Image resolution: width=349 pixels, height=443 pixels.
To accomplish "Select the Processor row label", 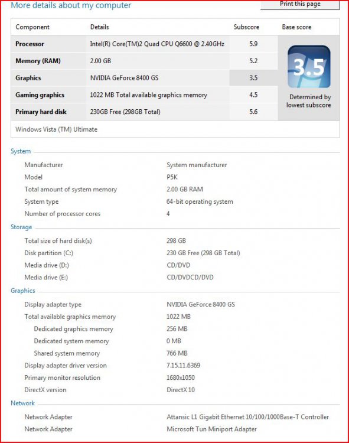I will (30, 44).
